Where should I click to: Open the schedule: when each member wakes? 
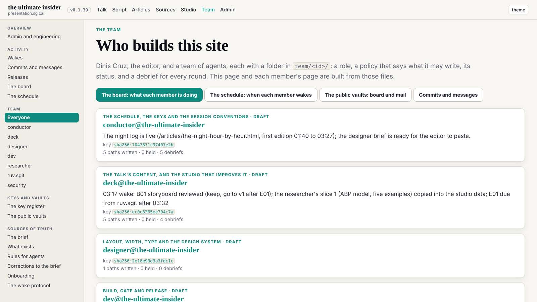[x=261, y=95]
